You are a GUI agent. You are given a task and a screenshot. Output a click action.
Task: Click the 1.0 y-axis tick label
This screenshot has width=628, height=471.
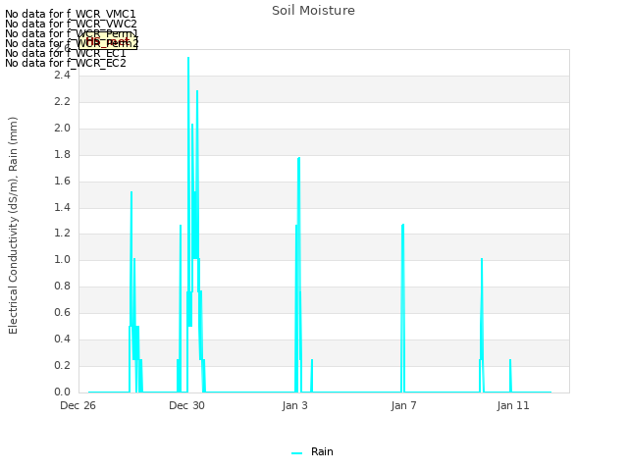[62, 259]
